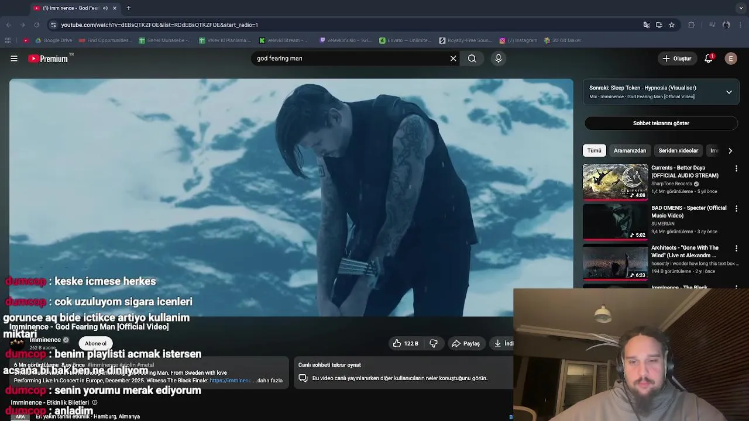Like the video with thumbs up
This screenshot has height=421, width=749.
(x=406, y=344)
